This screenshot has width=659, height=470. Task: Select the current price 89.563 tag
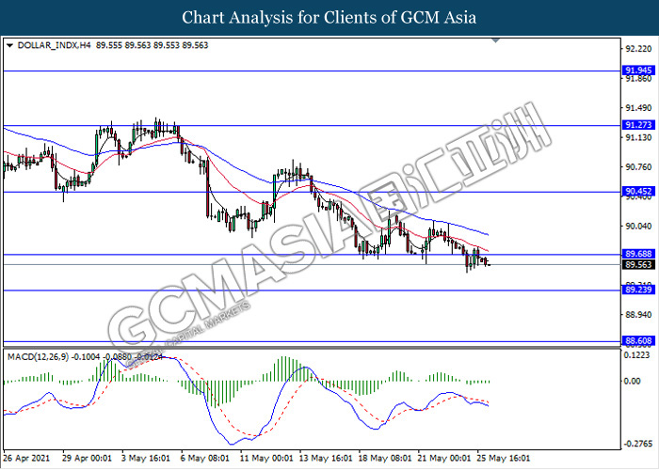pyautogui.click(x=638, y=265)
